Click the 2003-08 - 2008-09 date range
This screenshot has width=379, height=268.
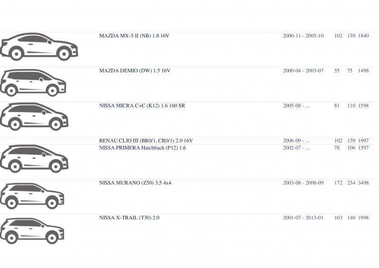(x=303, y=183)
